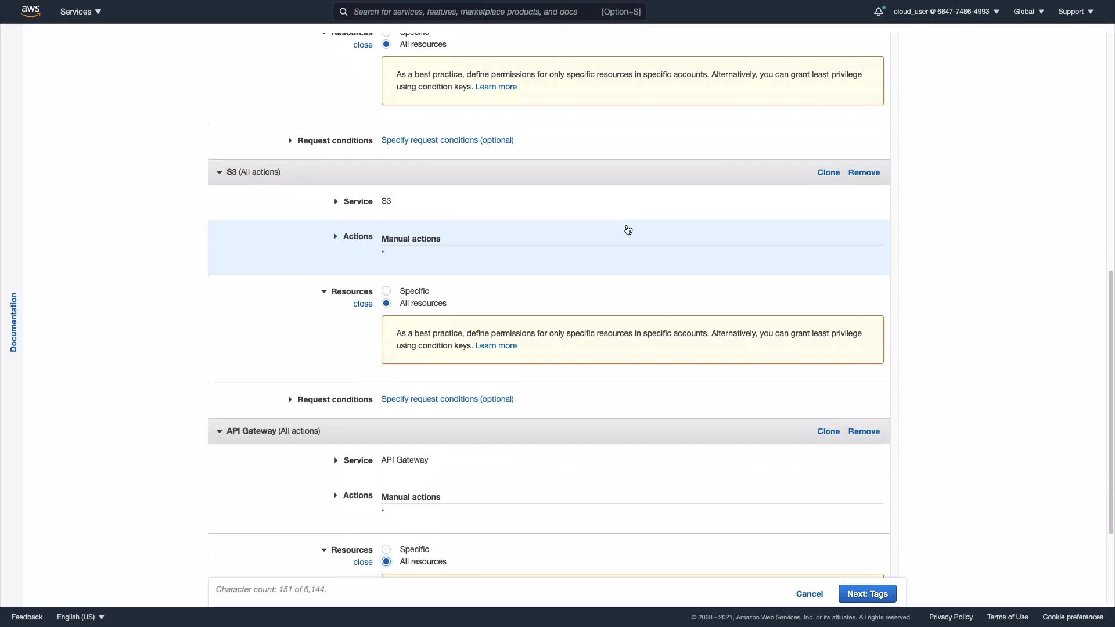Expand the S3 Actions row arrow
The width and height of the screenshot is (1115, 627).
[x=336, y=236]
